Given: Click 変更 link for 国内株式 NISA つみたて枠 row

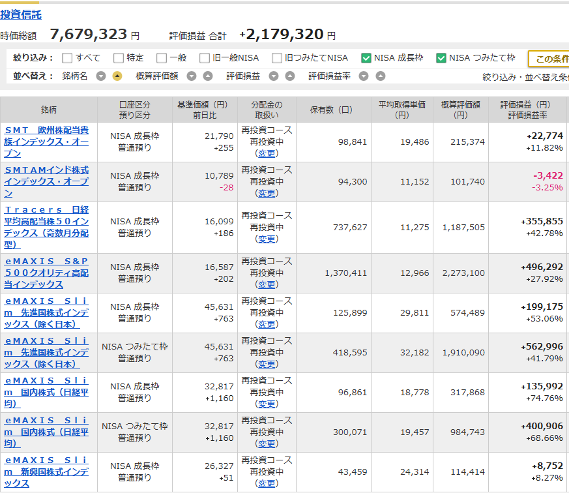Looking at the screenshot, I should coord(267,443).
